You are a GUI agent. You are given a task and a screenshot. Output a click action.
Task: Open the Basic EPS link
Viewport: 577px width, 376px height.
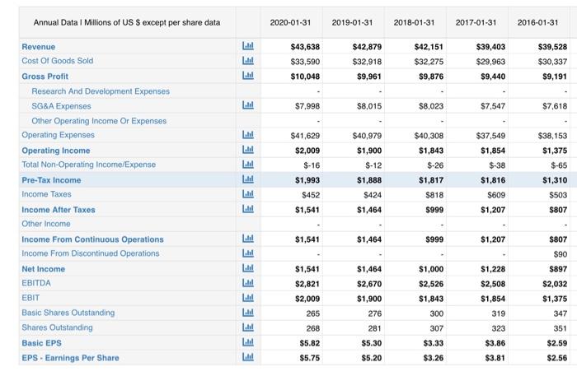(x=41, y=343)
